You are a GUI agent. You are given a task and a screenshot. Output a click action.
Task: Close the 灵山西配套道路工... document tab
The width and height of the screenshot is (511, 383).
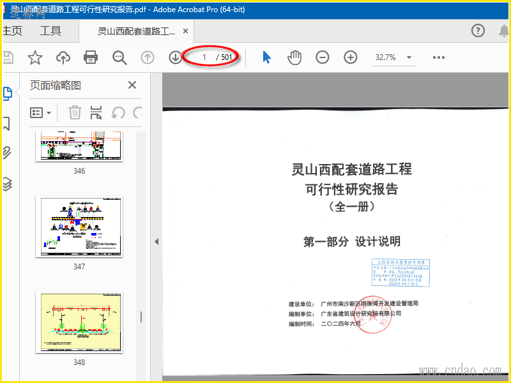185,31
